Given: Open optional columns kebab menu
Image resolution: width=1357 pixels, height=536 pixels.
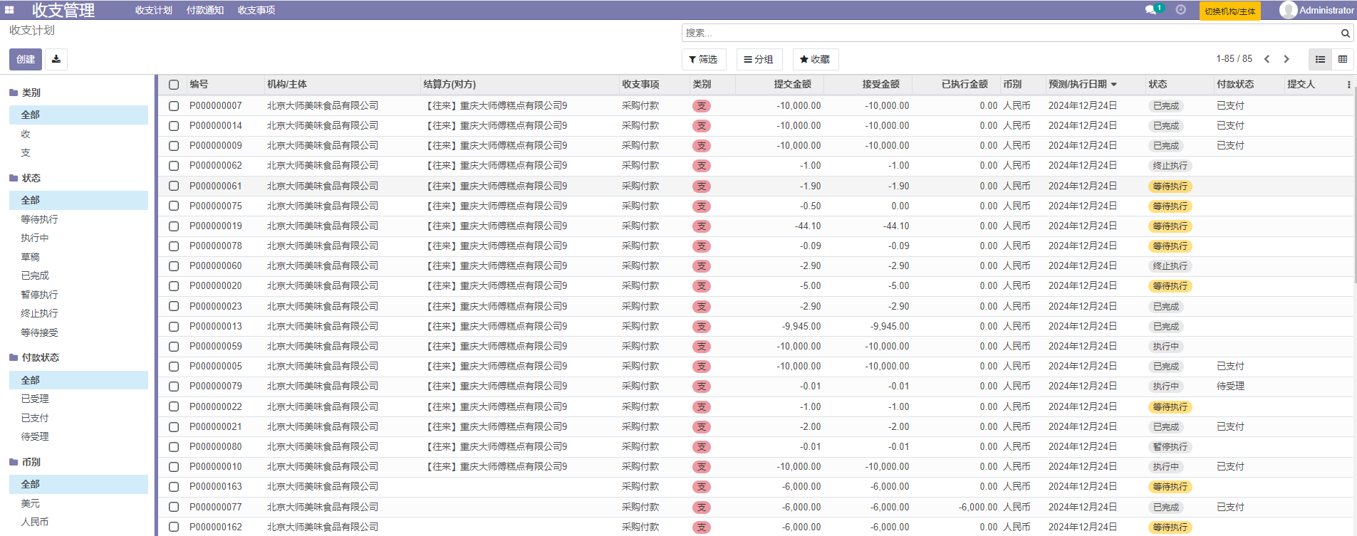Looking at the screenshot, I should 1348,85.
